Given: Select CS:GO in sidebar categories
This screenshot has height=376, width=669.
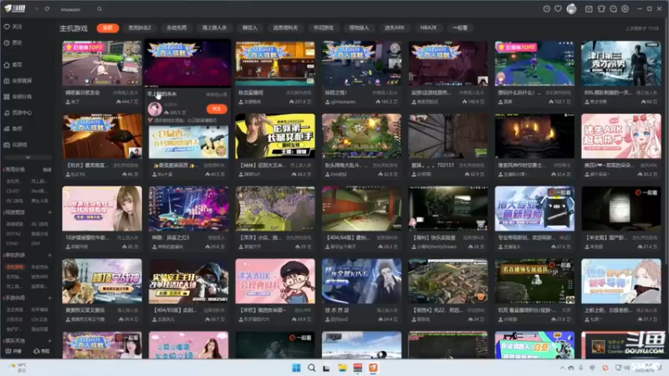Looking at the screenshot, I should (13, 191).
